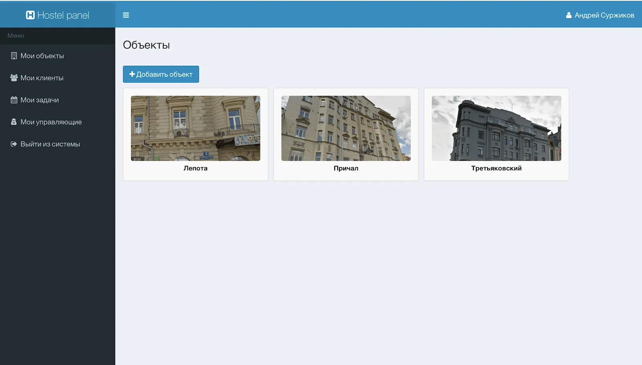Click the user avatar icon in header
642x365 pixels.
569,15
